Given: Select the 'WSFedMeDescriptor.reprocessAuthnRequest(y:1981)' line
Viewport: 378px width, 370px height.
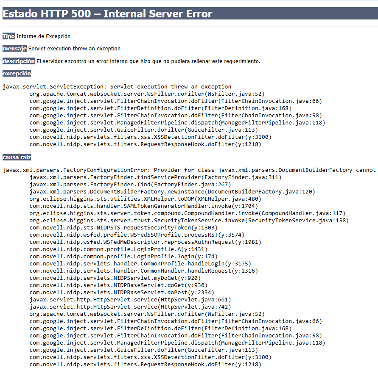Looking at the screenshot, I should 146,242.
